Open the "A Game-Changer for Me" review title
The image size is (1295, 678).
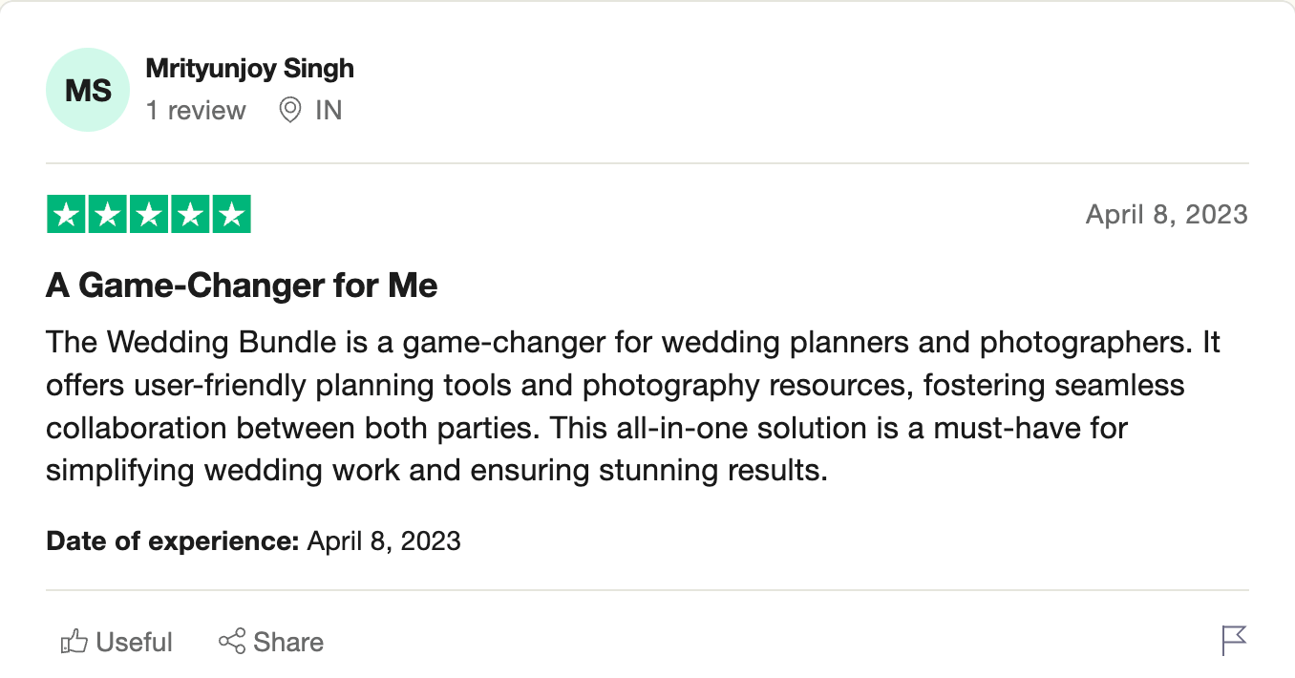point(242,286)
